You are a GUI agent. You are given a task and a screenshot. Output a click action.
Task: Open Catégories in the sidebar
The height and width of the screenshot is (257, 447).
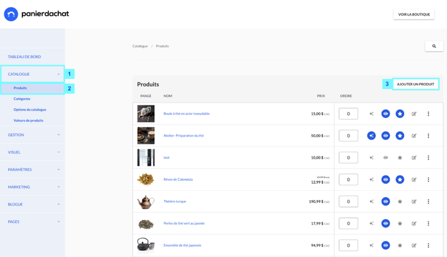coord(22,99)
